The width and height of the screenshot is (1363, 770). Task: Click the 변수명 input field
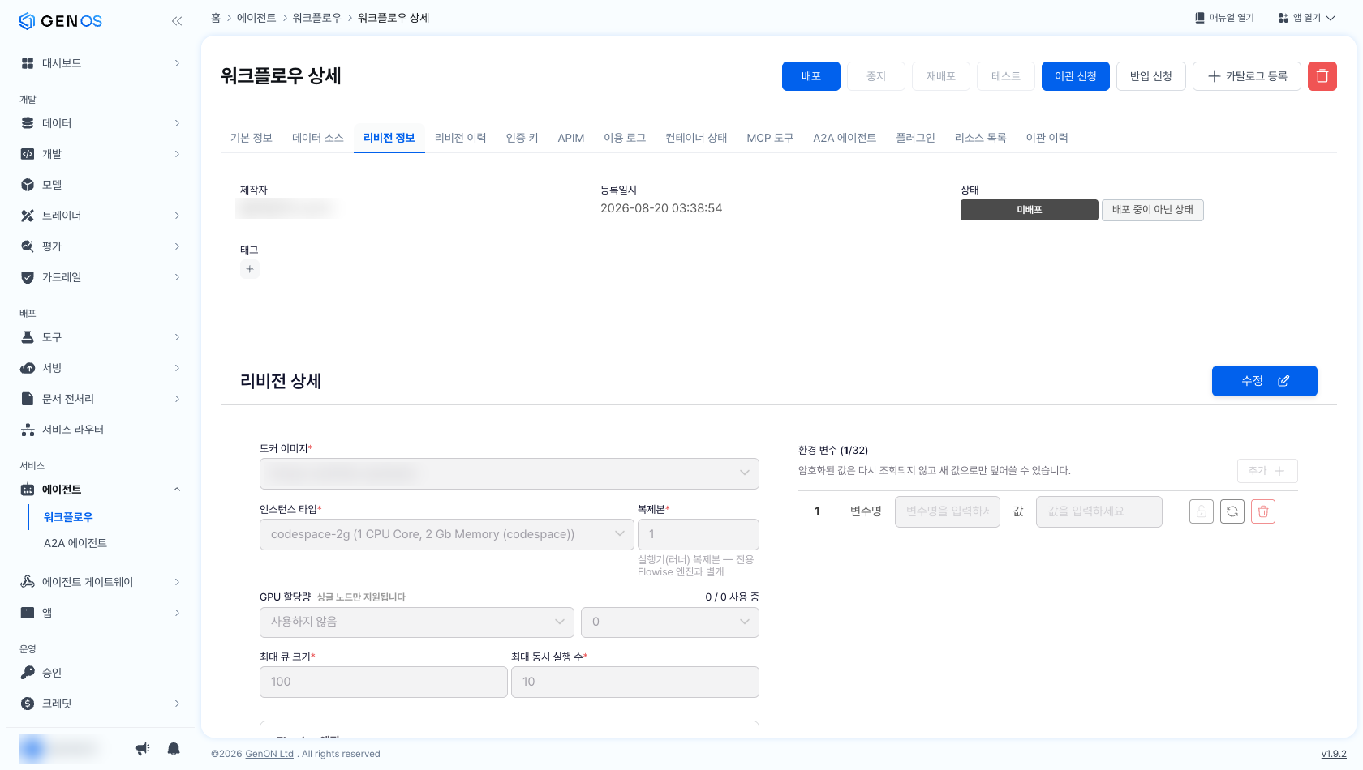[x=948, y=511]
